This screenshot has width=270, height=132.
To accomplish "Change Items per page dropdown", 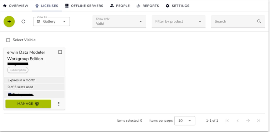I will tap(185, 121).
